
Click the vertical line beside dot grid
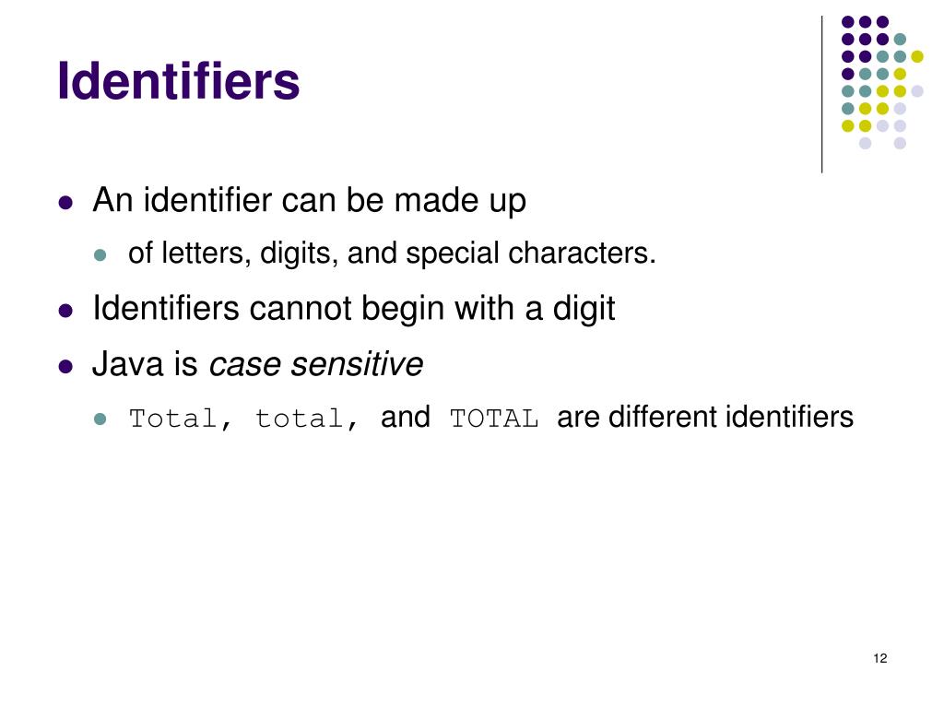pyautogui.click(x=821, y=95)
